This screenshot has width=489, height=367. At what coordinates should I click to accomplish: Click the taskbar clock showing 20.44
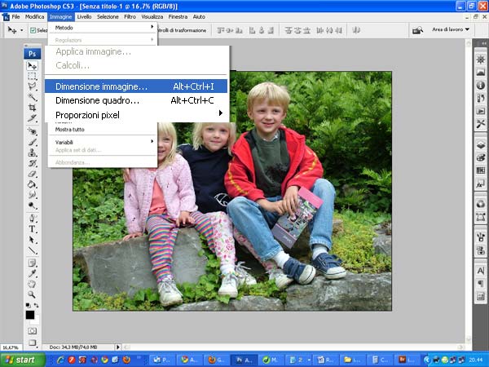tap(475, 360)
